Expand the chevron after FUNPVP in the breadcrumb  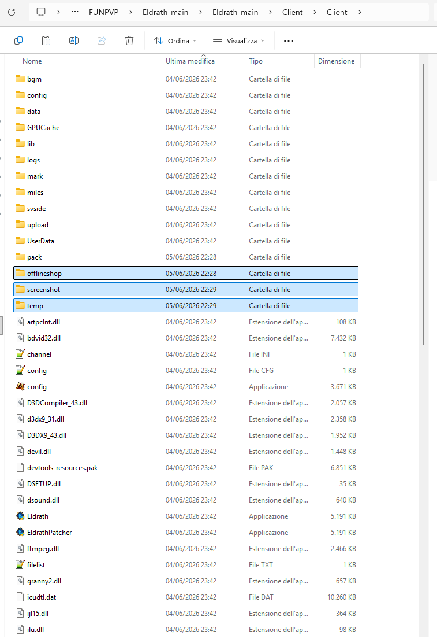point(130,12)
